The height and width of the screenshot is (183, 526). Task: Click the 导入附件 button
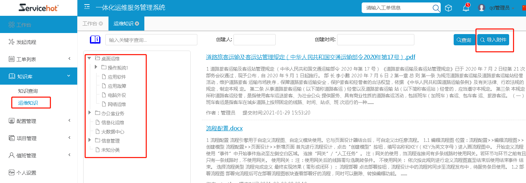coord(493,40)
